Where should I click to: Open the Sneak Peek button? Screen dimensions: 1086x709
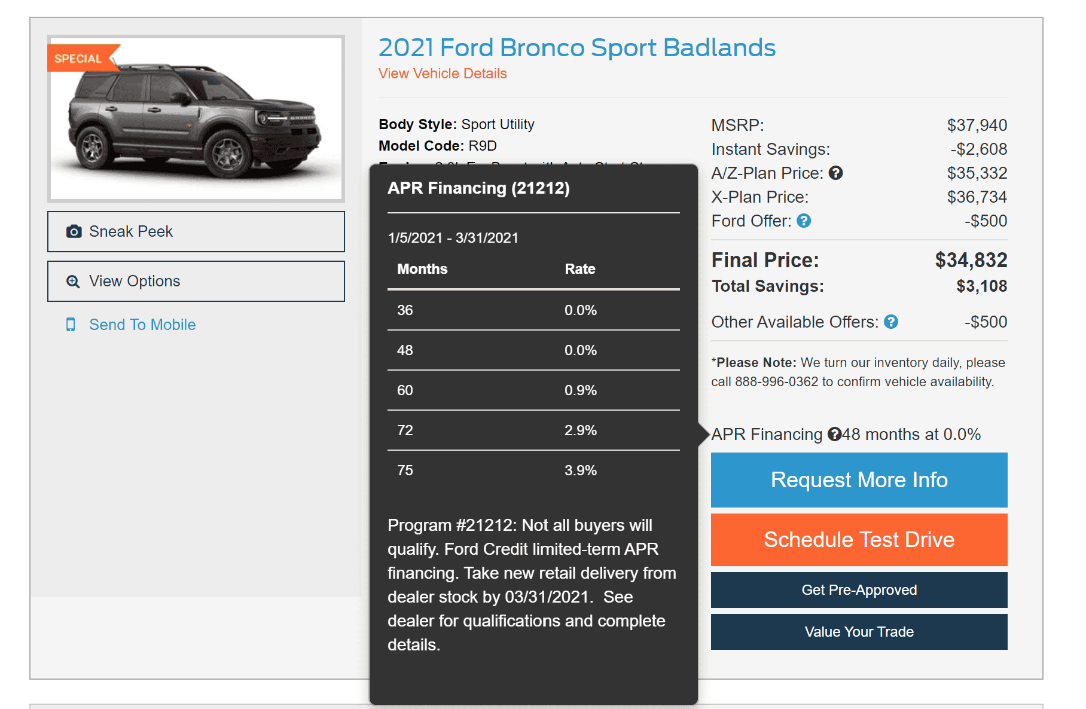point(196,232)
